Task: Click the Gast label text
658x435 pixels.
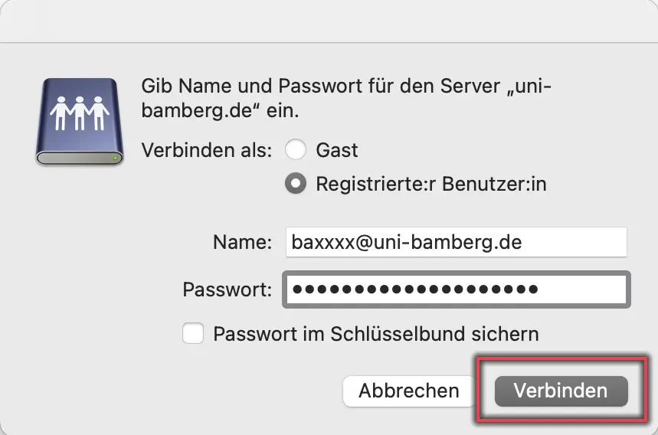Action: 337,150
